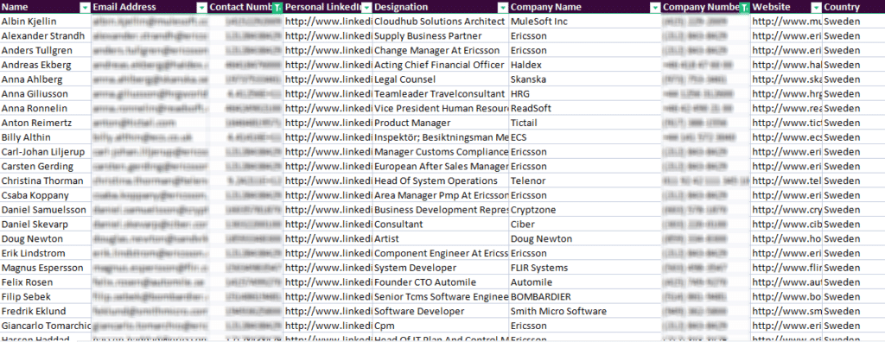Select 'Head Of System Operations' cell
Screen dimensions: 885x342
tap(440, 180)
